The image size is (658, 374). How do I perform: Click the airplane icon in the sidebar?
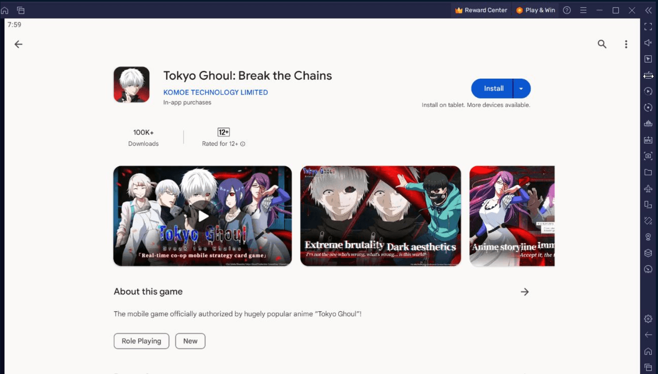[x=648, y=189]
